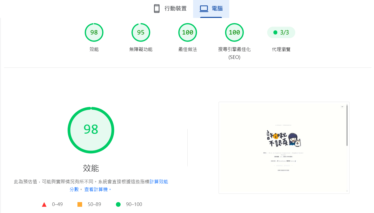Viewport: 374px width, 213px height.
Task: Click the 50–89 legend text
Action: [94, 204]
